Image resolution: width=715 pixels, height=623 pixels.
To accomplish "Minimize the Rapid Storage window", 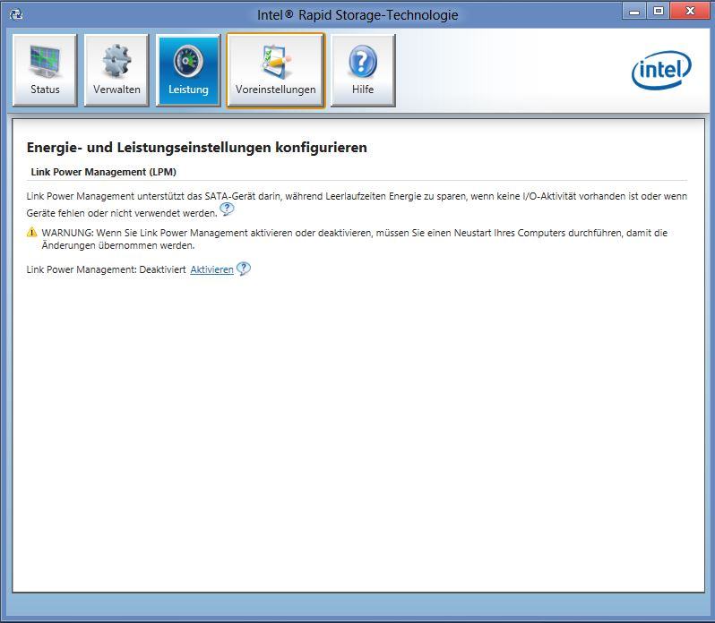I will [x=633, y=11].
